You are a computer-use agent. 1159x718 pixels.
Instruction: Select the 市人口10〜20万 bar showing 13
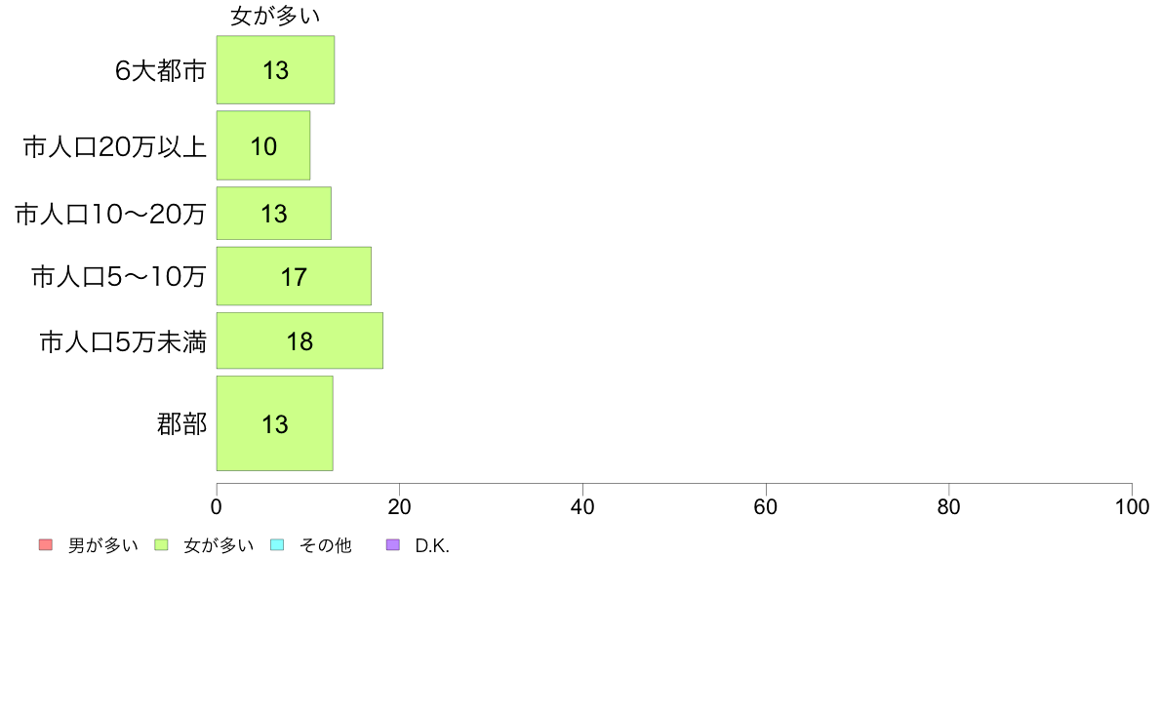coord(273,214)
